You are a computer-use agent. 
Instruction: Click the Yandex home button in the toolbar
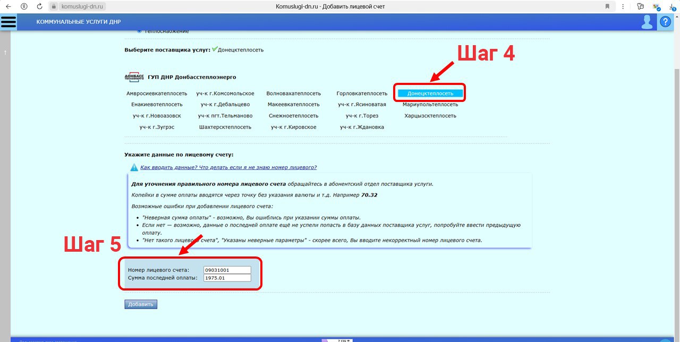coord(24,6)
